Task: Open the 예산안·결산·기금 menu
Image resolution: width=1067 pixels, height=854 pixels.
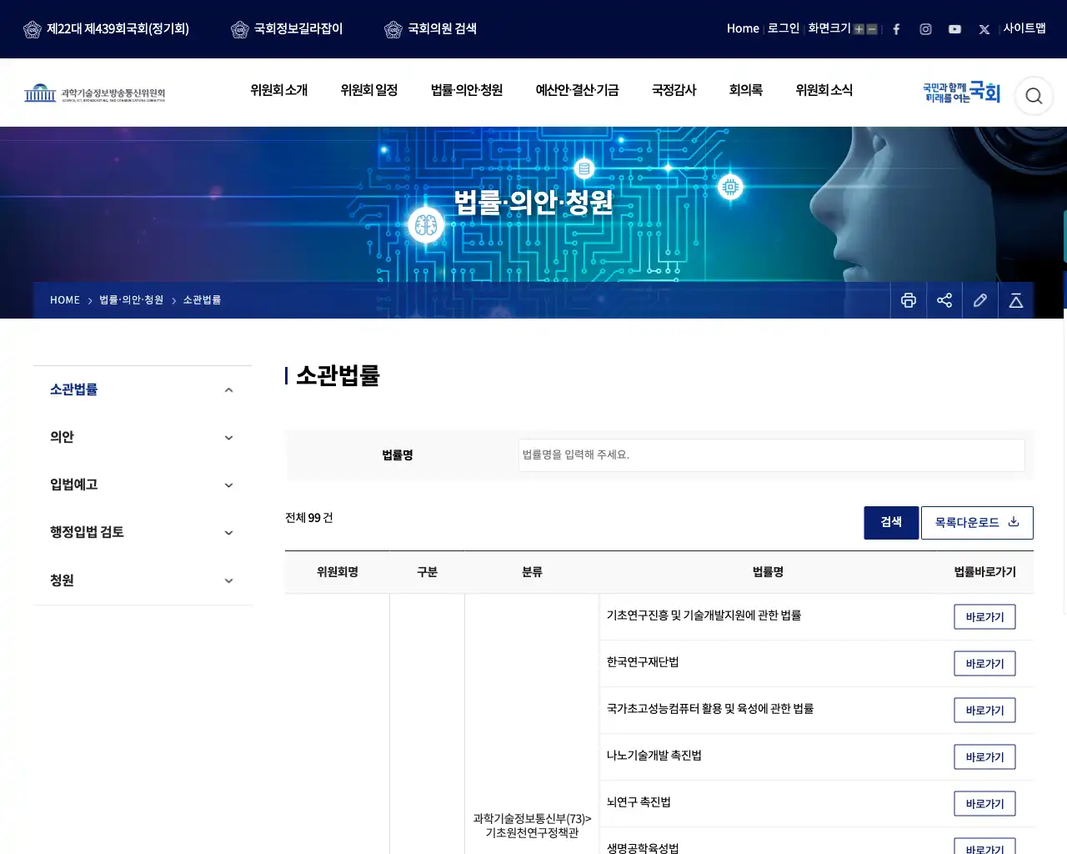Action: tap(577, 90)
